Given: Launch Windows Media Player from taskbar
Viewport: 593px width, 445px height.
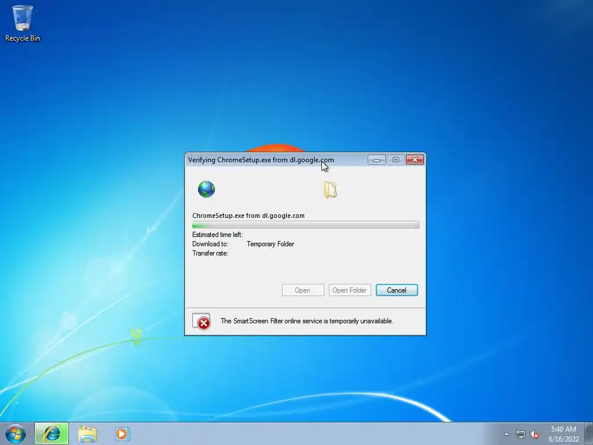Looking at the screenshot, I should (123, 433).
